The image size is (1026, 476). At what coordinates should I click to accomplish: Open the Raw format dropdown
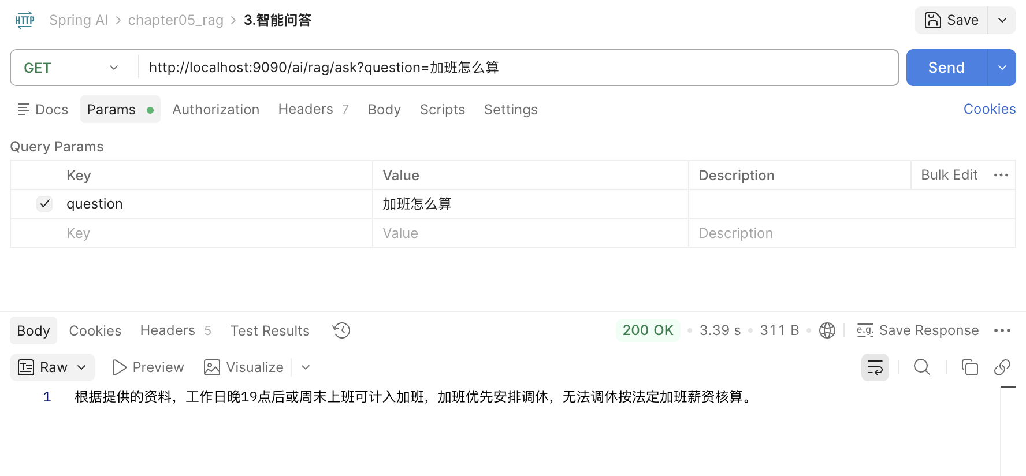(x=53, y=367)
